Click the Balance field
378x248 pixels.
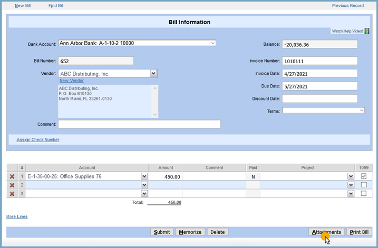[320, 44]
